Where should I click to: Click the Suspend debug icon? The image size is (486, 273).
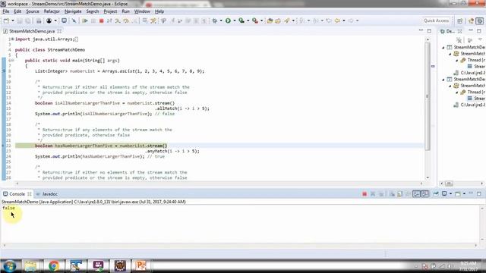click(x=93, y=20)
